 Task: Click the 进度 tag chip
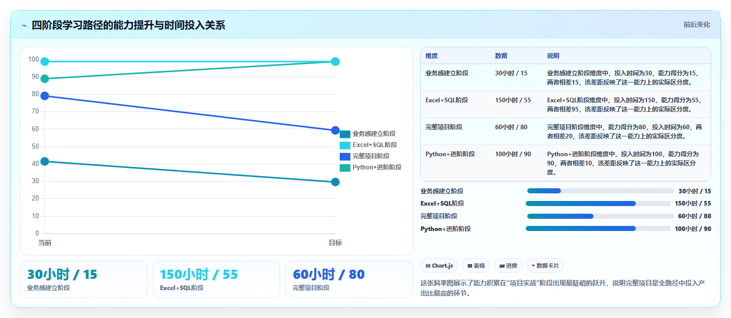[x=508, y=266]
